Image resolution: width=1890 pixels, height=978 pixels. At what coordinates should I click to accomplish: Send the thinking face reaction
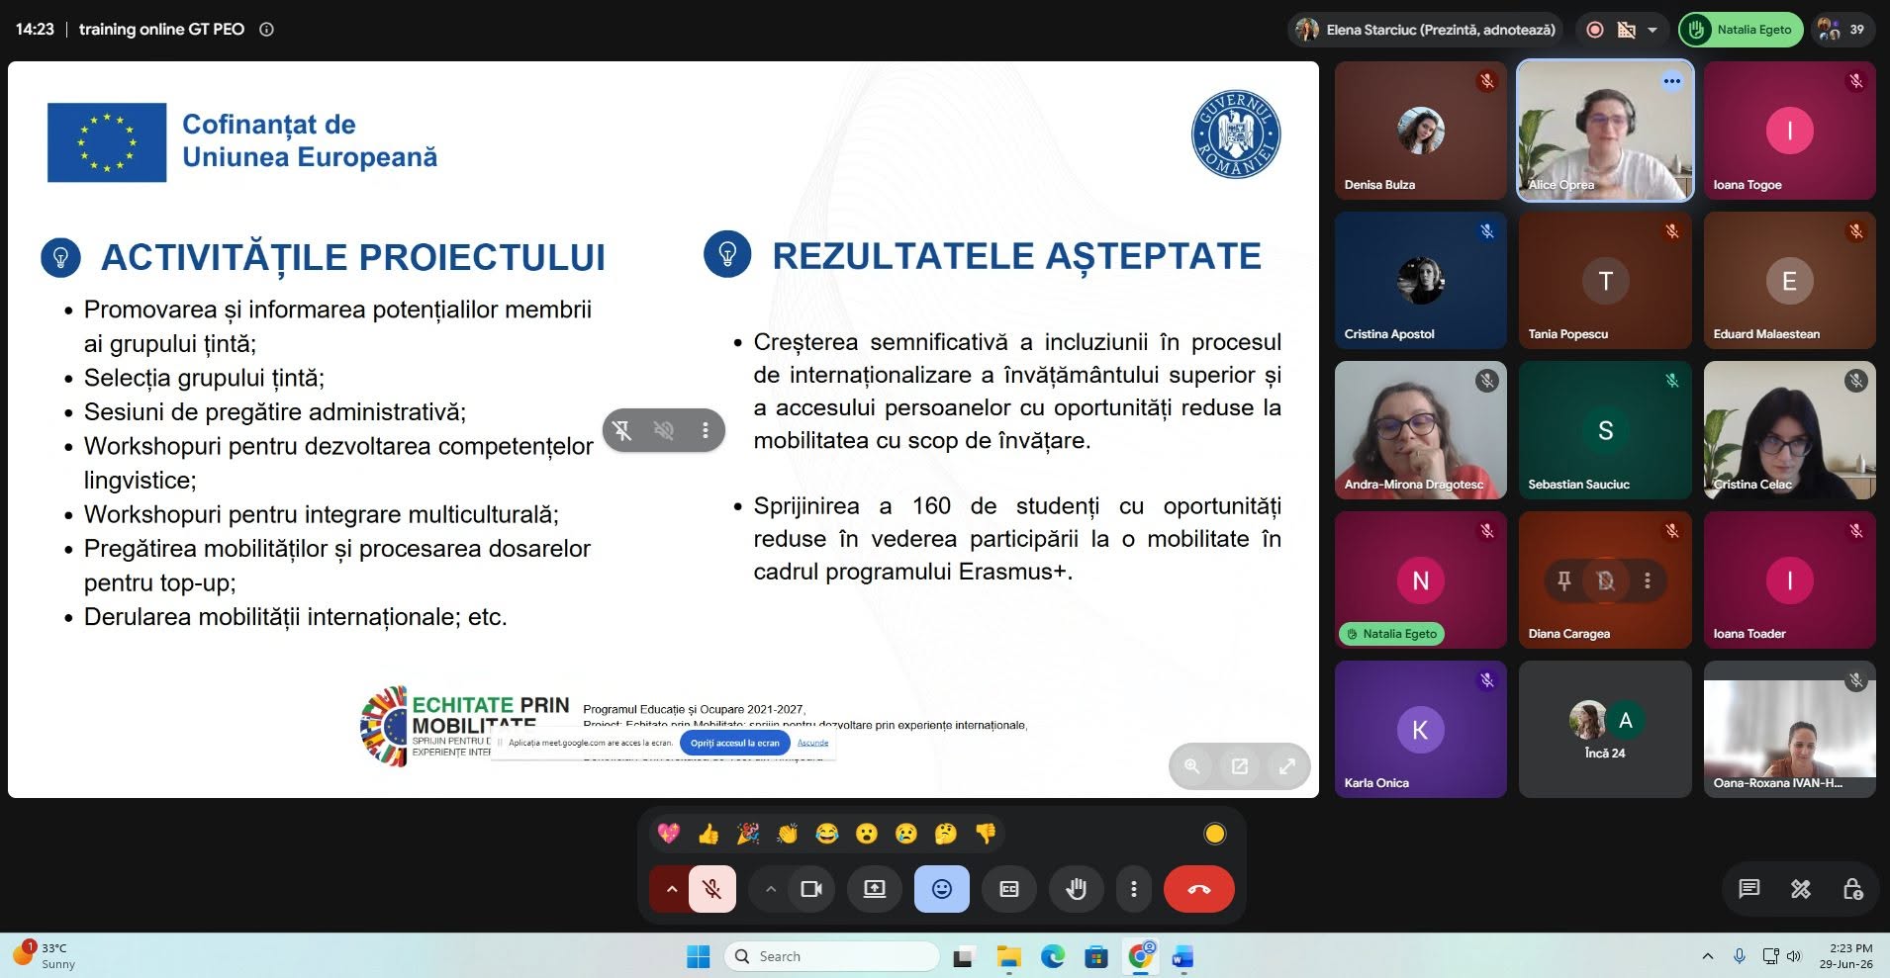coord(946,834)
